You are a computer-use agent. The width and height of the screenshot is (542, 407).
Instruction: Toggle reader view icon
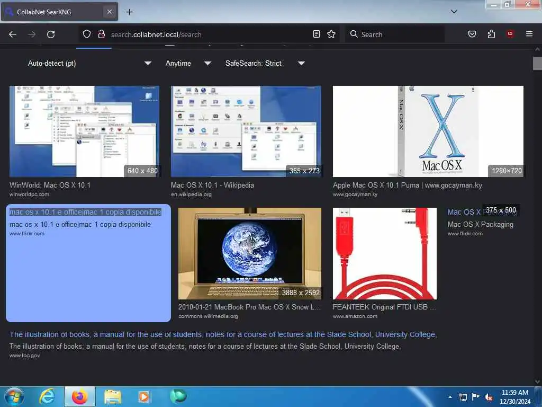pos(317,34)
